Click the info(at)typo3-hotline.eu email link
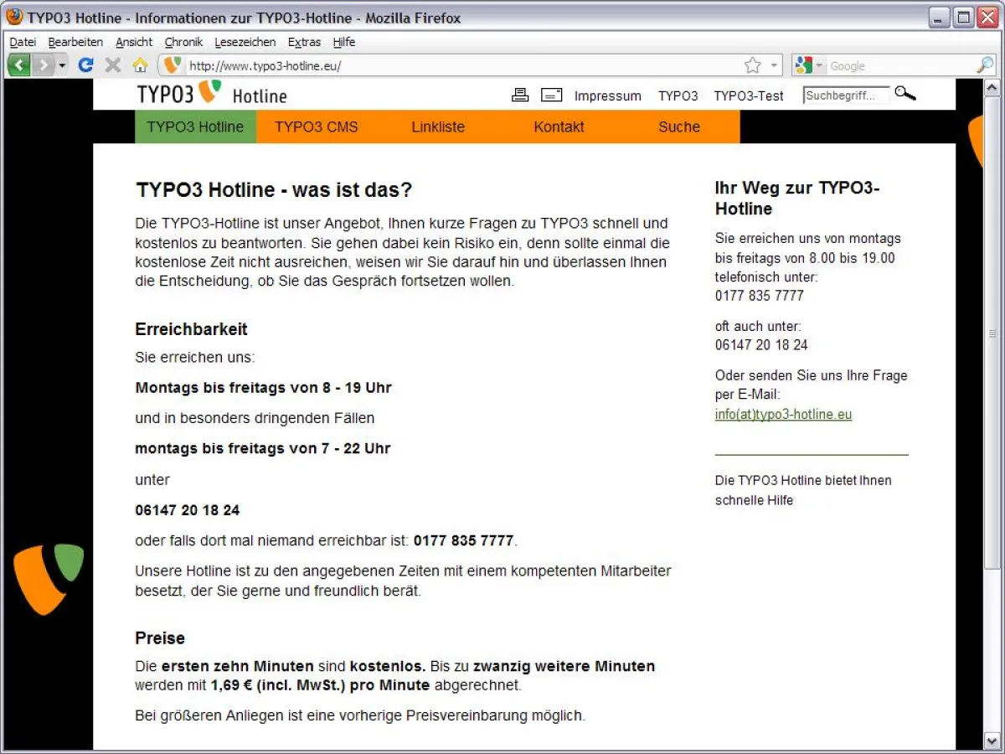The height and width of the screenshot is (754, 1005). pos(782,414)
